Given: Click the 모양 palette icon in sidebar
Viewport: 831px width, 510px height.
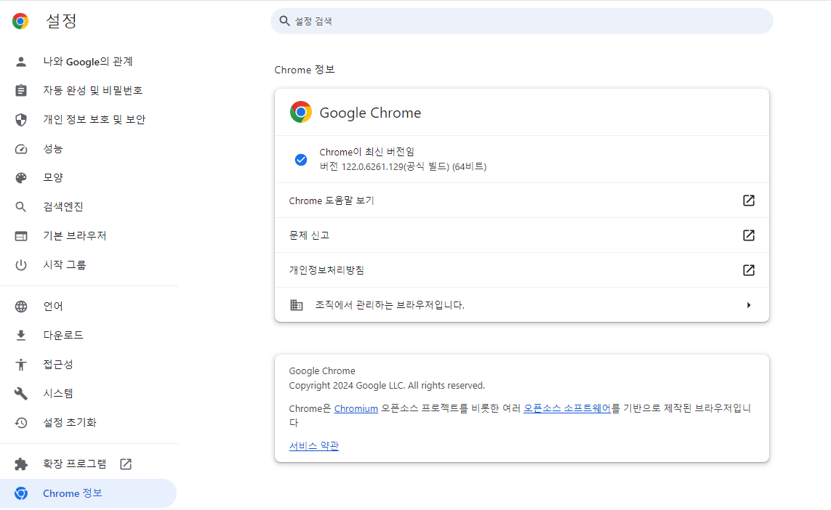Looking at the screenshot, I should point(22,177).
